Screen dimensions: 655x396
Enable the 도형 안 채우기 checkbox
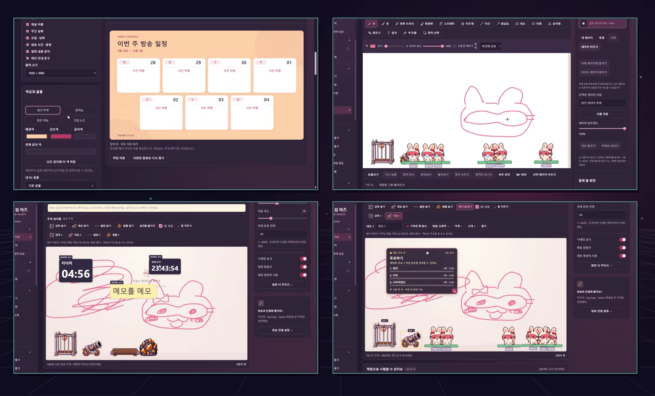point(454,46)
